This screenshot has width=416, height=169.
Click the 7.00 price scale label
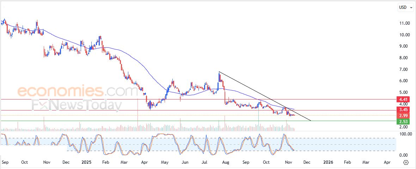click(404, 69)
